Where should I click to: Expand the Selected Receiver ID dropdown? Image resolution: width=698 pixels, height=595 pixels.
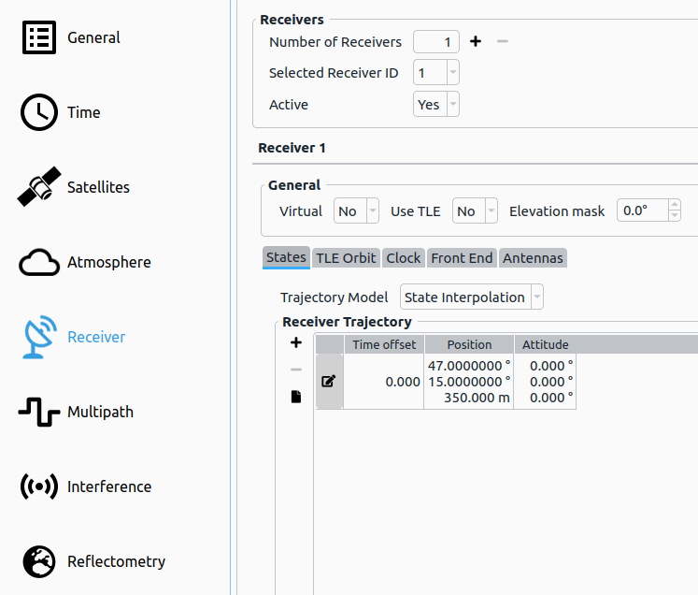click(436, 73)
